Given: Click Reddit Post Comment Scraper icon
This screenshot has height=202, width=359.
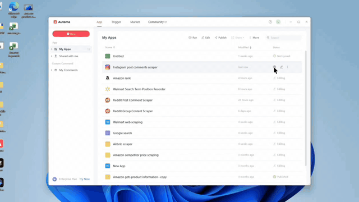Looking at the screenshot, I should point(108,100).
